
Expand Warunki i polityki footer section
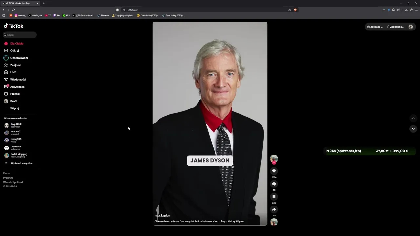point(13,182)
